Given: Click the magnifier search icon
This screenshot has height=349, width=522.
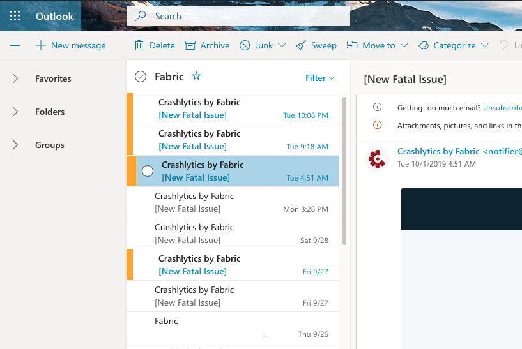Looking at the screenshot, I should pyautogui.click(x=141, y=15).
